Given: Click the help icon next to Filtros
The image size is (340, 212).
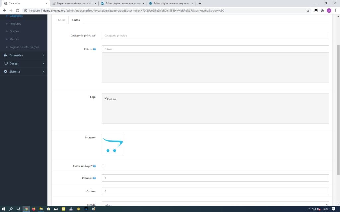Looking at the screenshot, I should point(94,49).
